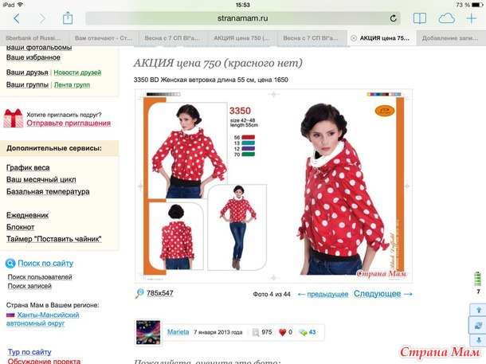This screenshot has height=364, width=486.
Task: Click the site scroll-up arrow button
Action: [478, 310]
